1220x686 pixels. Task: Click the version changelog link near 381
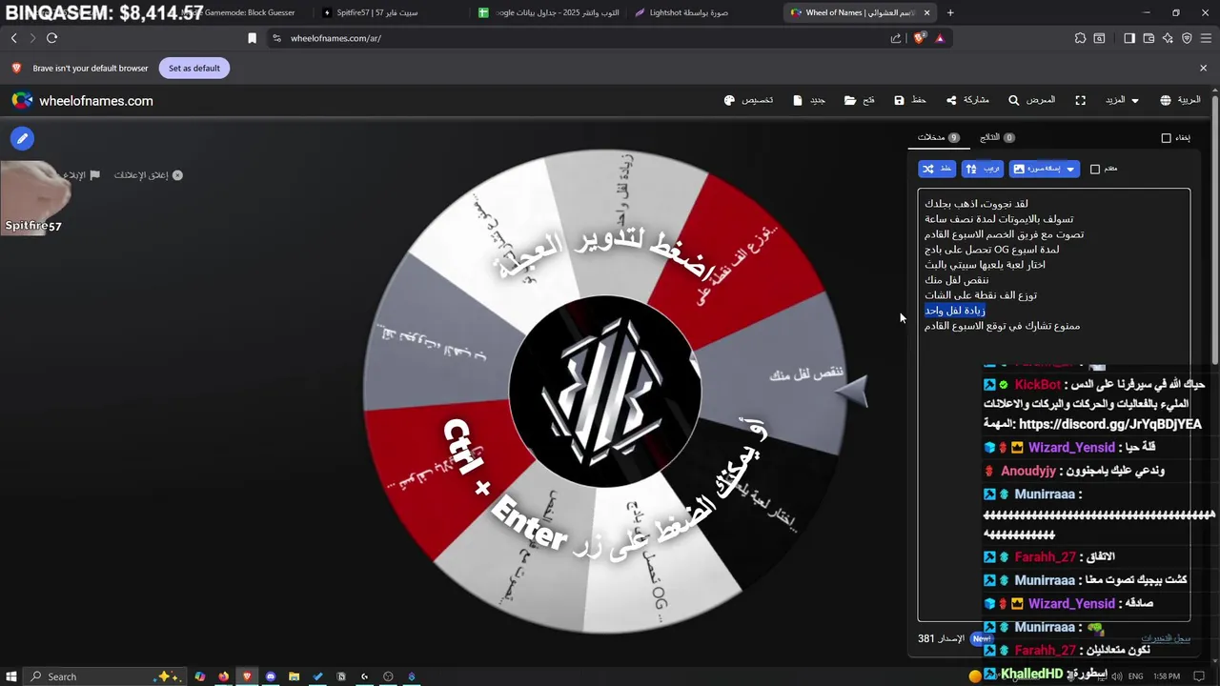click(x=1166, y=638)
